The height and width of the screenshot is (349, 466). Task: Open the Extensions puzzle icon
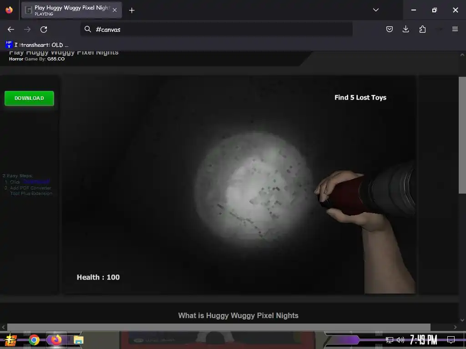click(422, 29)
